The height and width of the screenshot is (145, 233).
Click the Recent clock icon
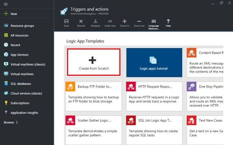click(x=6, y=45)
